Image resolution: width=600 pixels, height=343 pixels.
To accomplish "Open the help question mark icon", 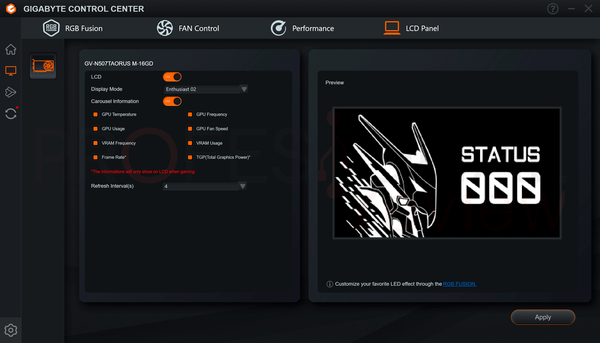I will [x=552, y=9].
